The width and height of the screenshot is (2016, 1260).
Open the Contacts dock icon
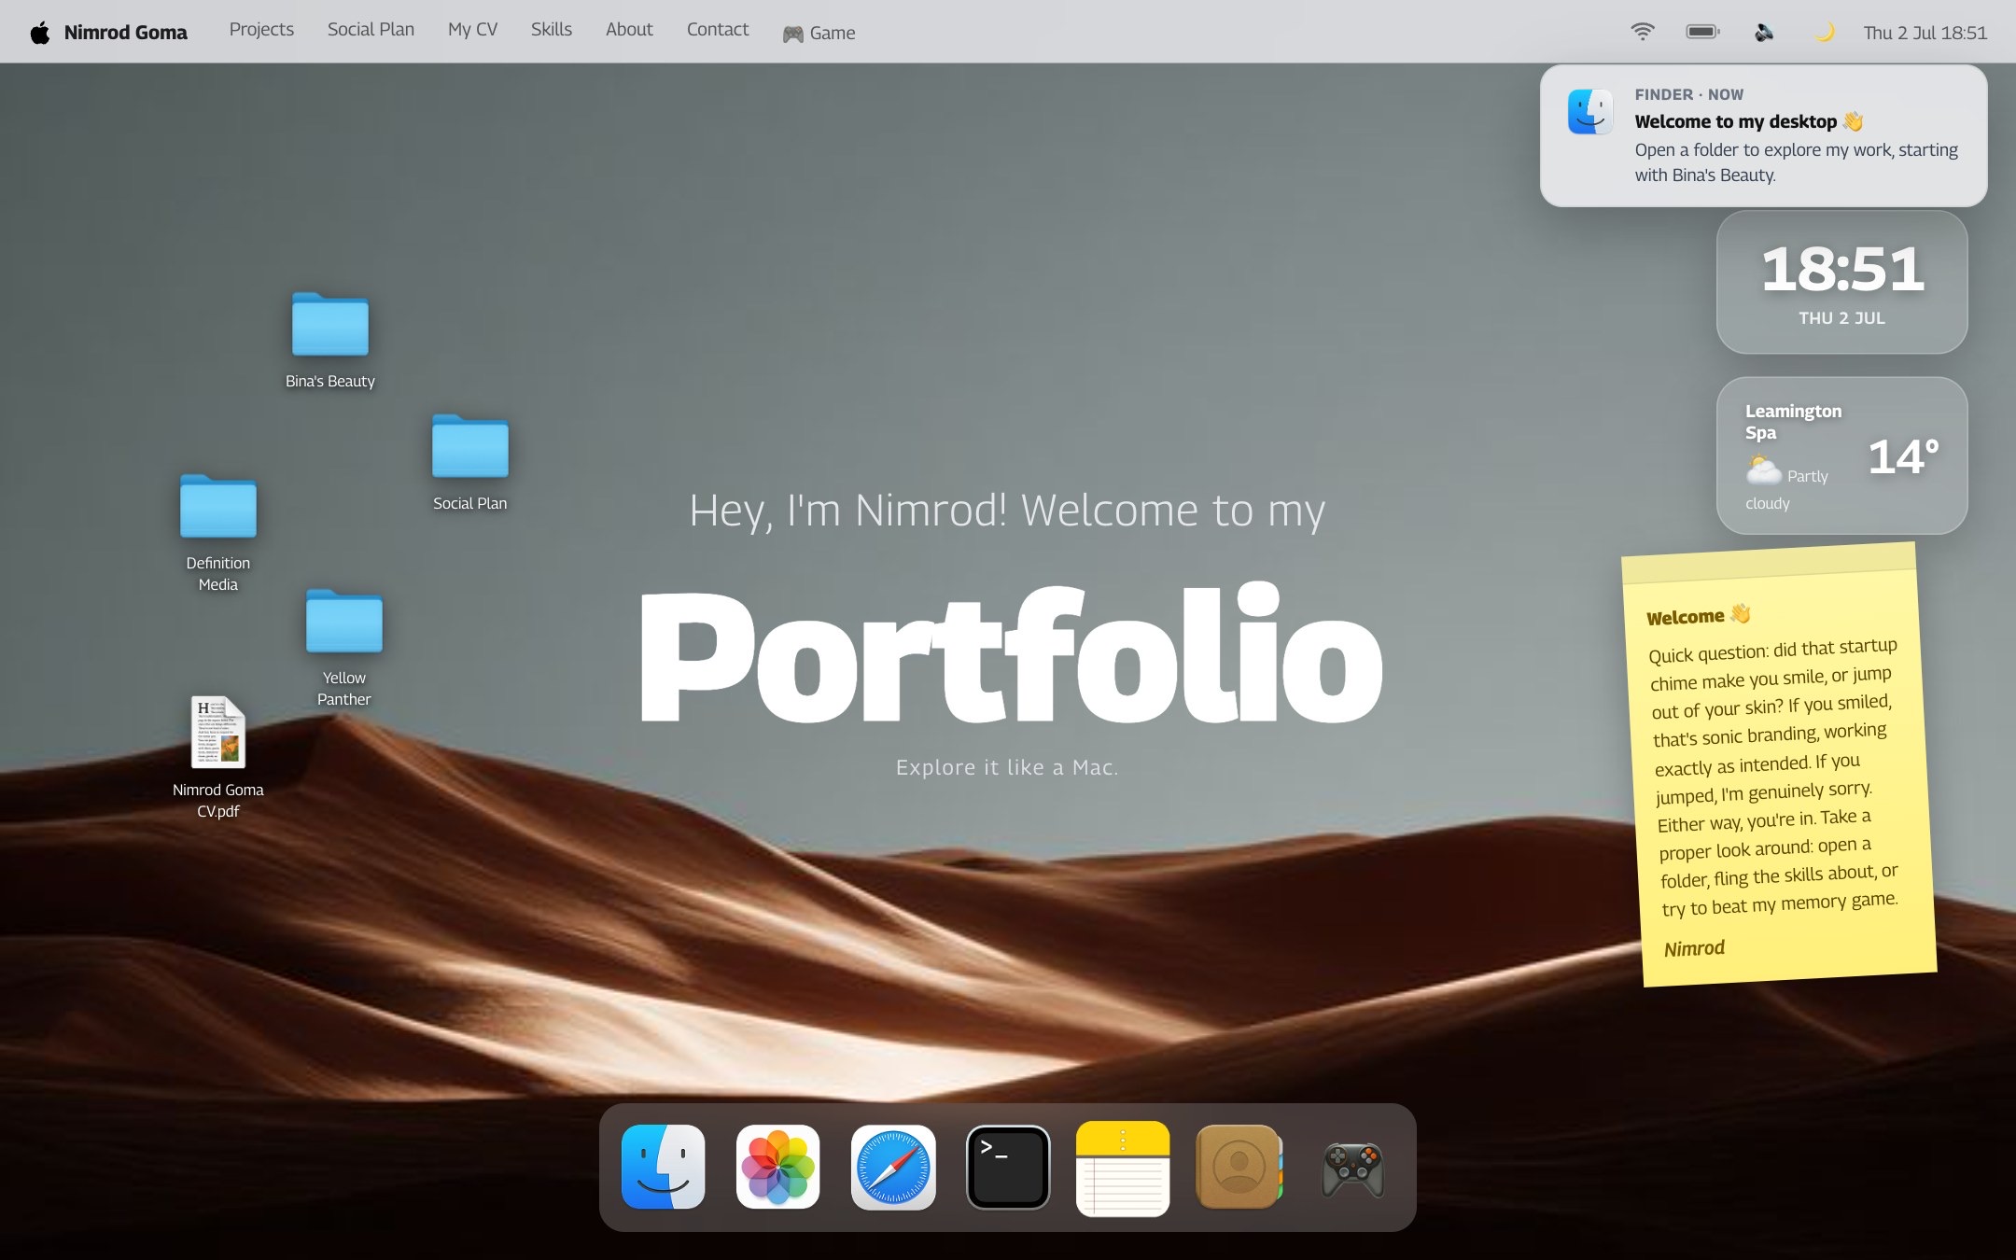pos(1239,1167)
